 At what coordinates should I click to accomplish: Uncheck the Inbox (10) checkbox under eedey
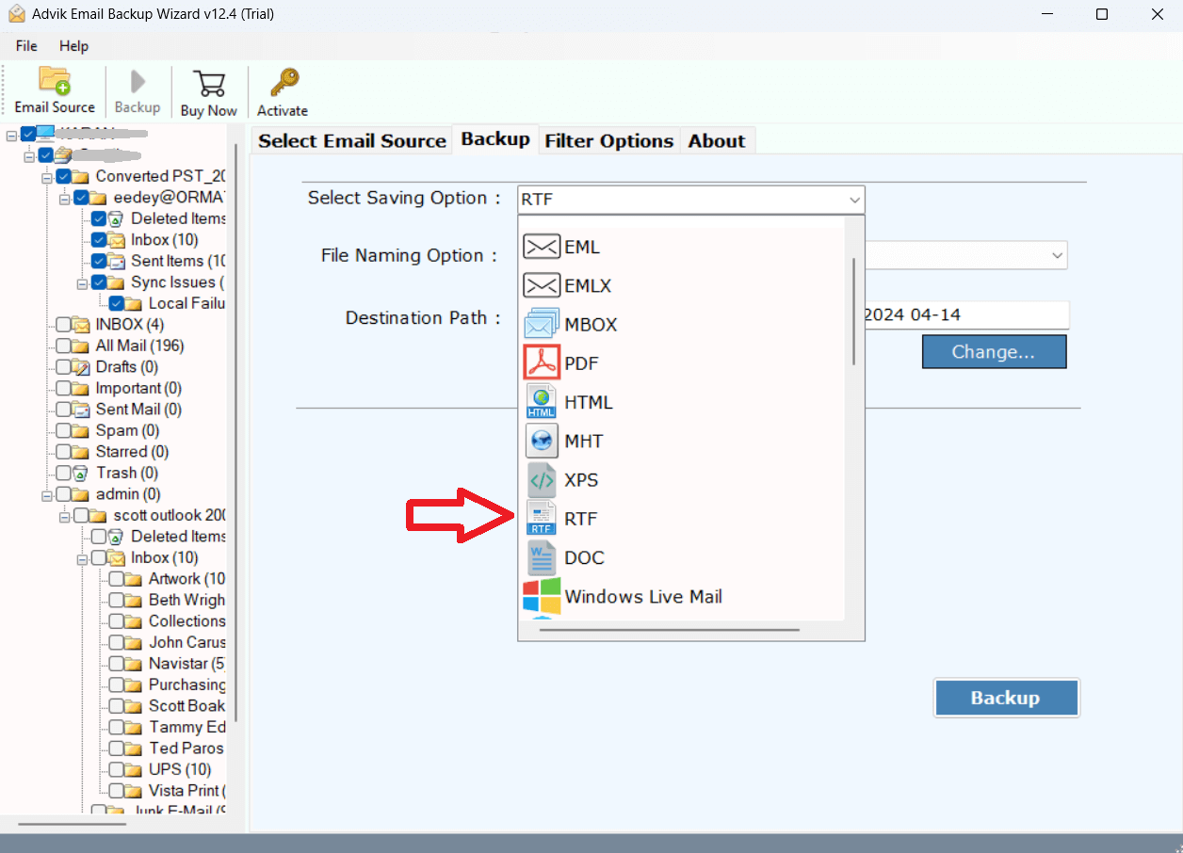point(99,240)
